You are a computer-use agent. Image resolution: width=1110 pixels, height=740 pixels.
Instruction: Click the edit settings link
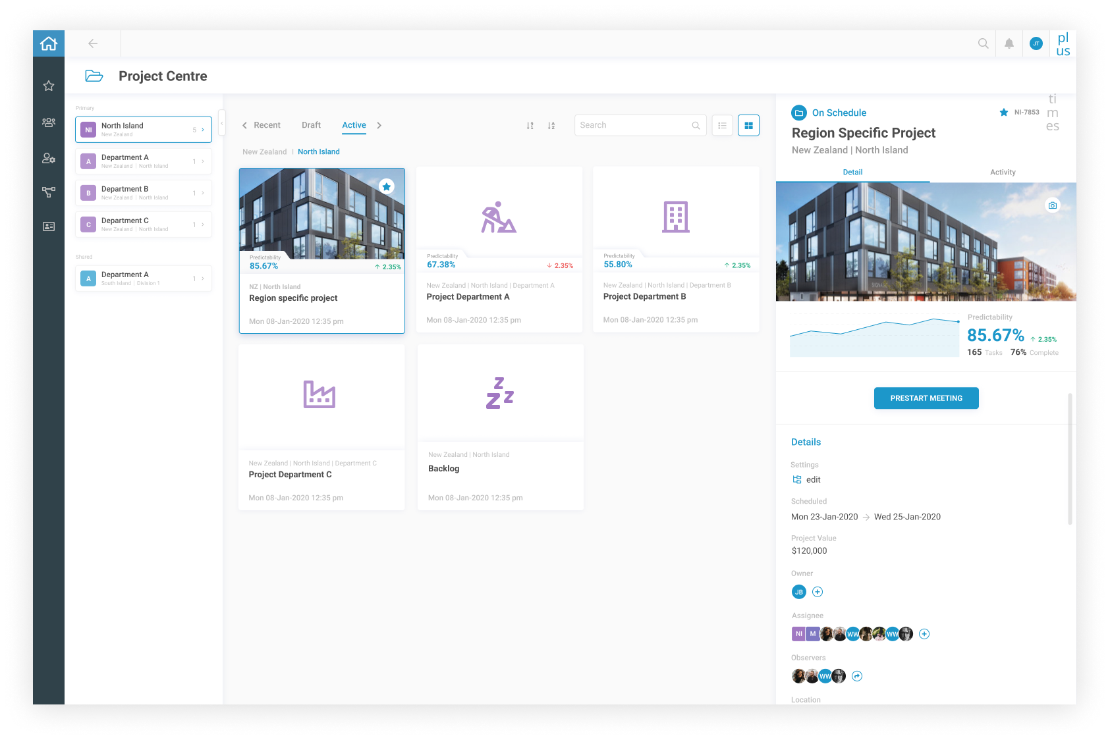coord(813,480)
